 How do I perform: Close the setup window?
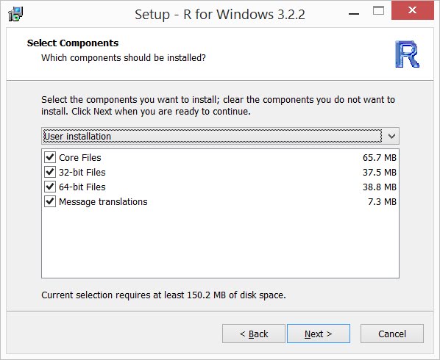pyautogui.click(x=413, y=10)
